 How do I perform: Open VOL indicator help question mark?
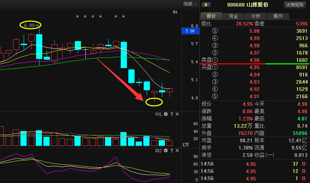(x=171, y=114)
